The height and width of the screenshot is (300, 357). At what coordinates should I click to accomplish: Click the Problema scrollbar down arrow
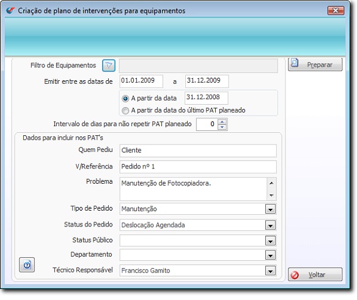(271, 195)
